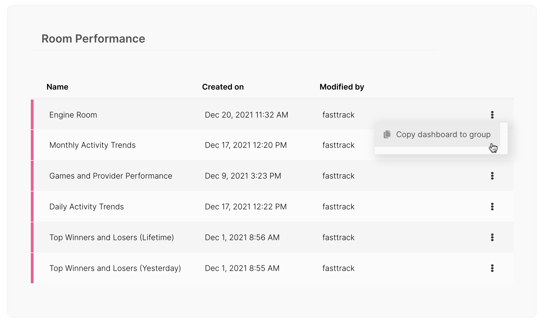The image size is (543, 323).
Task: Open the Engine Room dashboard
Action: click(73, 115)
